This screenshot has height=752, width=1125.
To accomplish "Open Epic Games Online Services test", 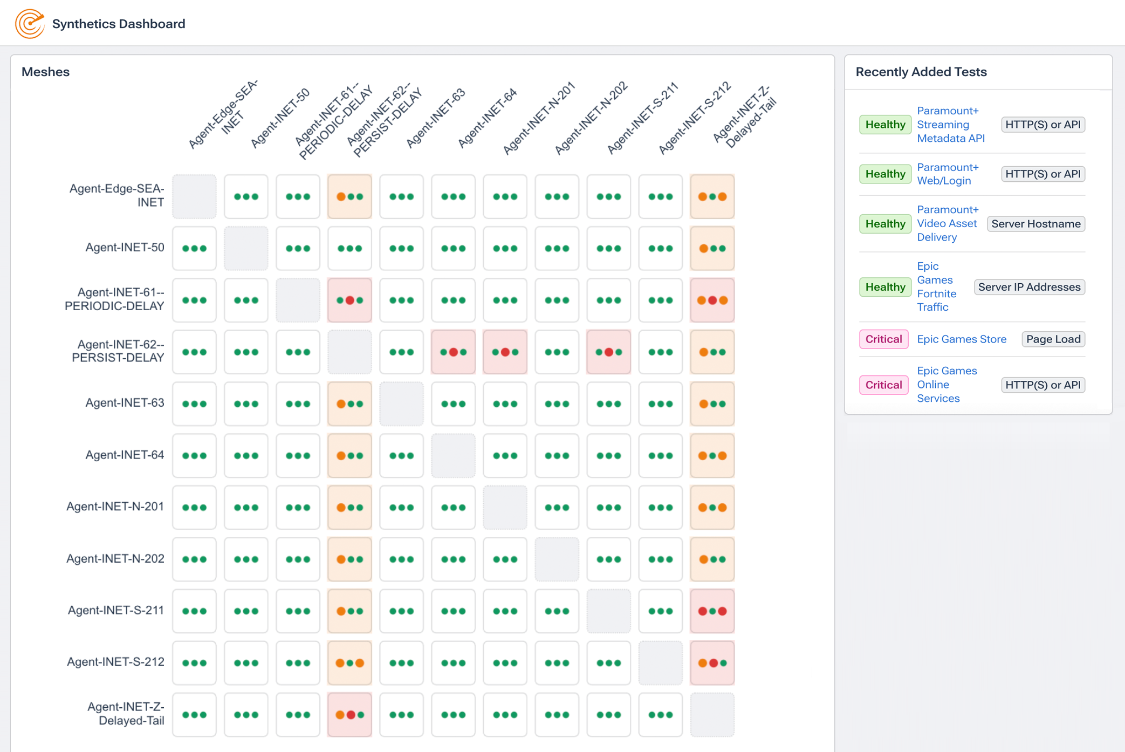I will click(x=946, y=385).
